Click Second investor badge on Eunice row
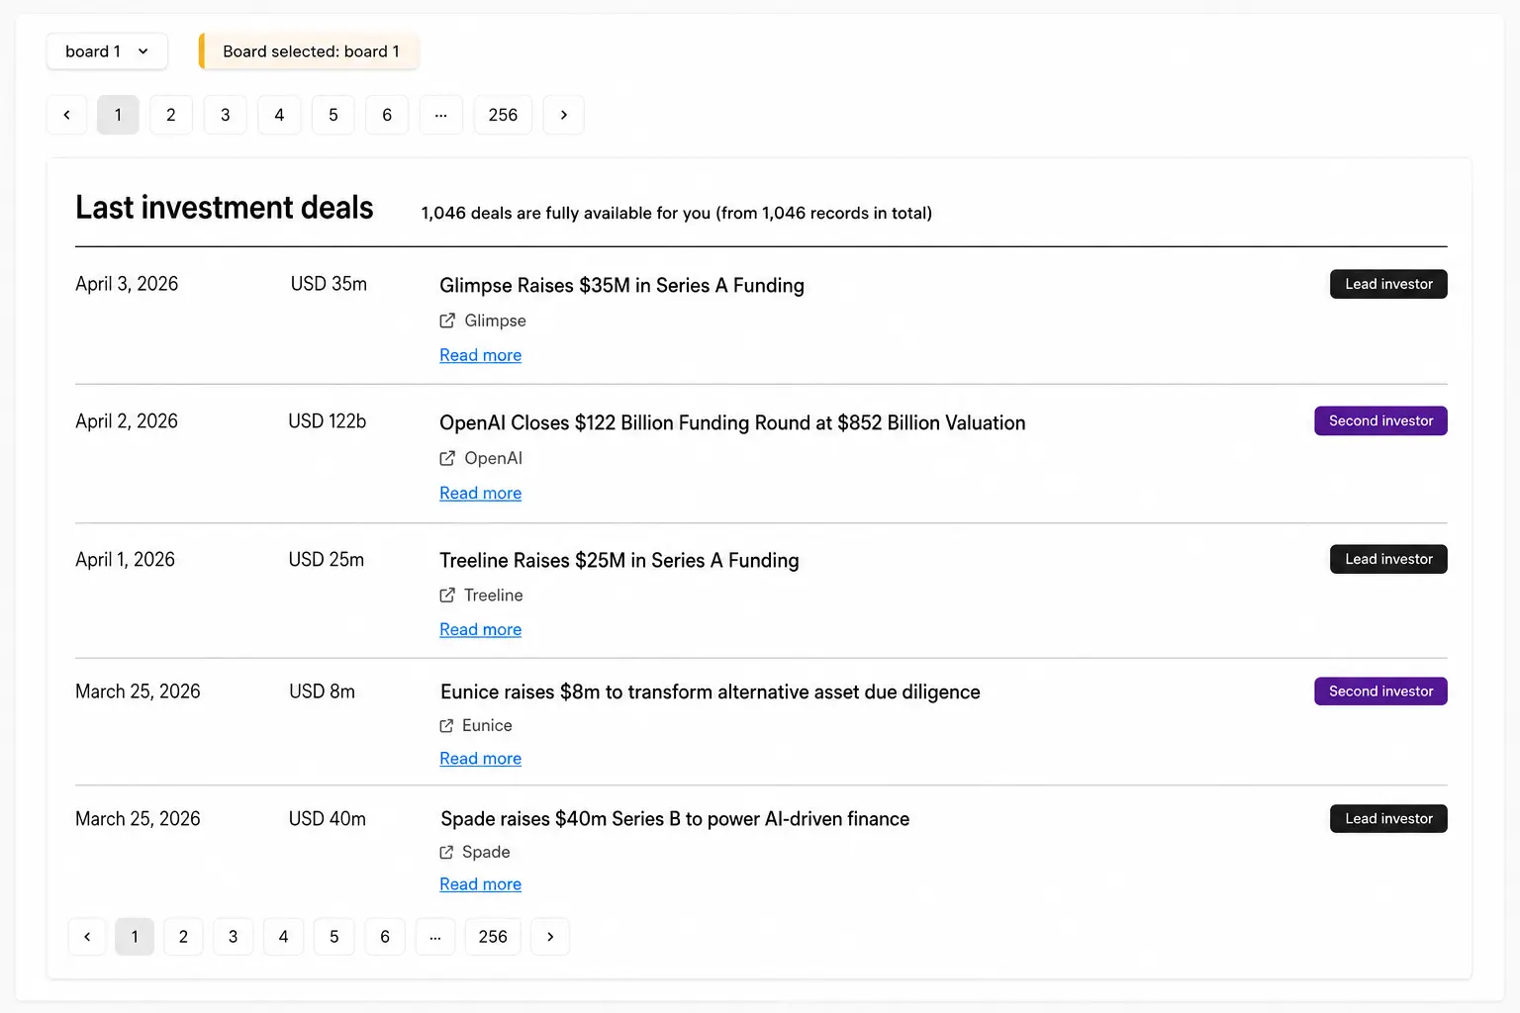1520x1013 pixels. click(1380, 691)
